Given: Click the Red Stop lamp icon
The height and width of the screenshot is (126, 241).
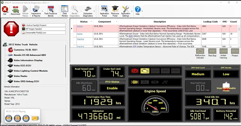Looking at the screenshot, I should tap(212, 51).
